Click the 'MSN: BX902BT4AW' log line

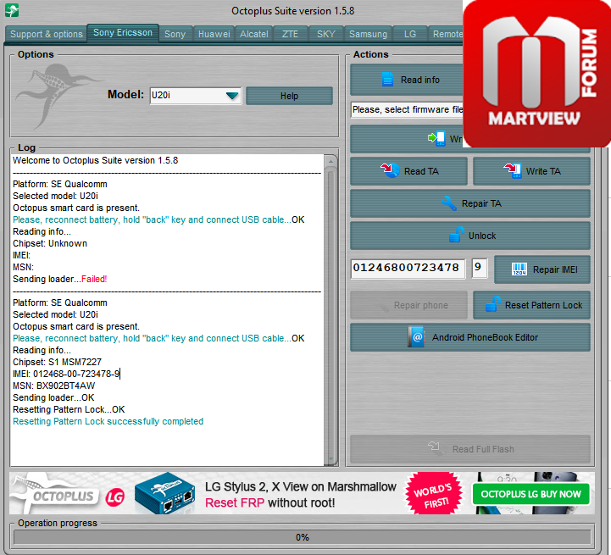coord(53,386)
